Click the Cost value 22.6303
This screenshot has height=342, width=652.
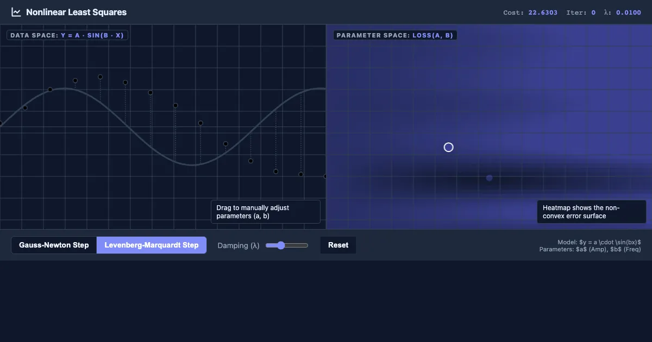(543, 12)
